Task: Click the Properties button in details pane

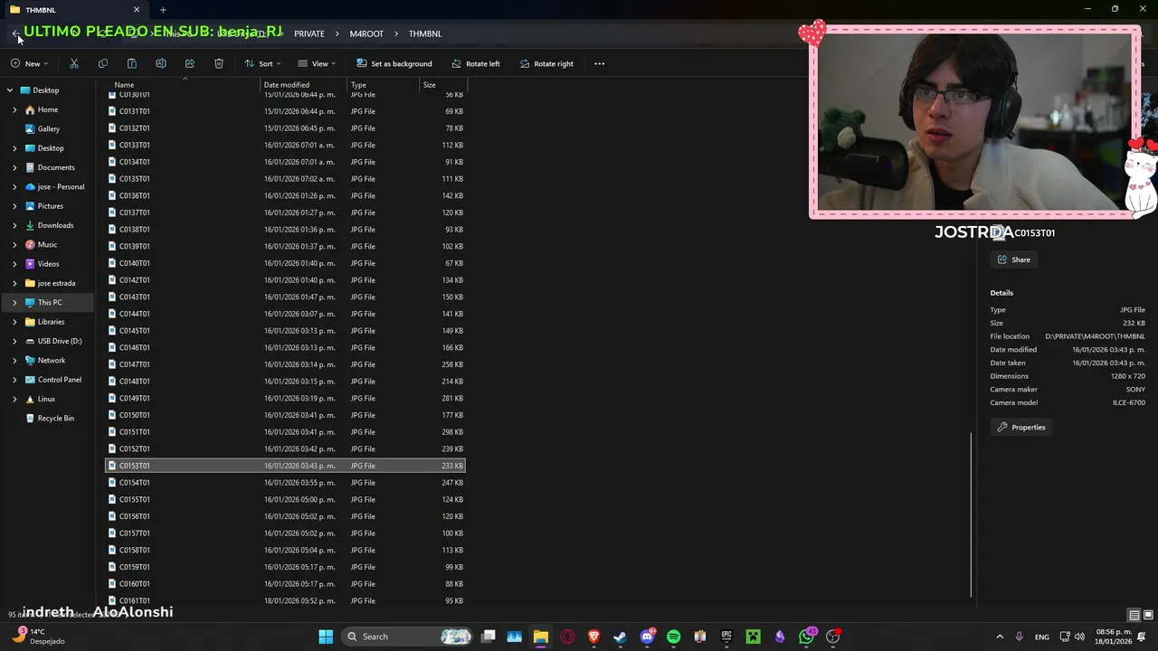Action: [x=1021, y=427]
